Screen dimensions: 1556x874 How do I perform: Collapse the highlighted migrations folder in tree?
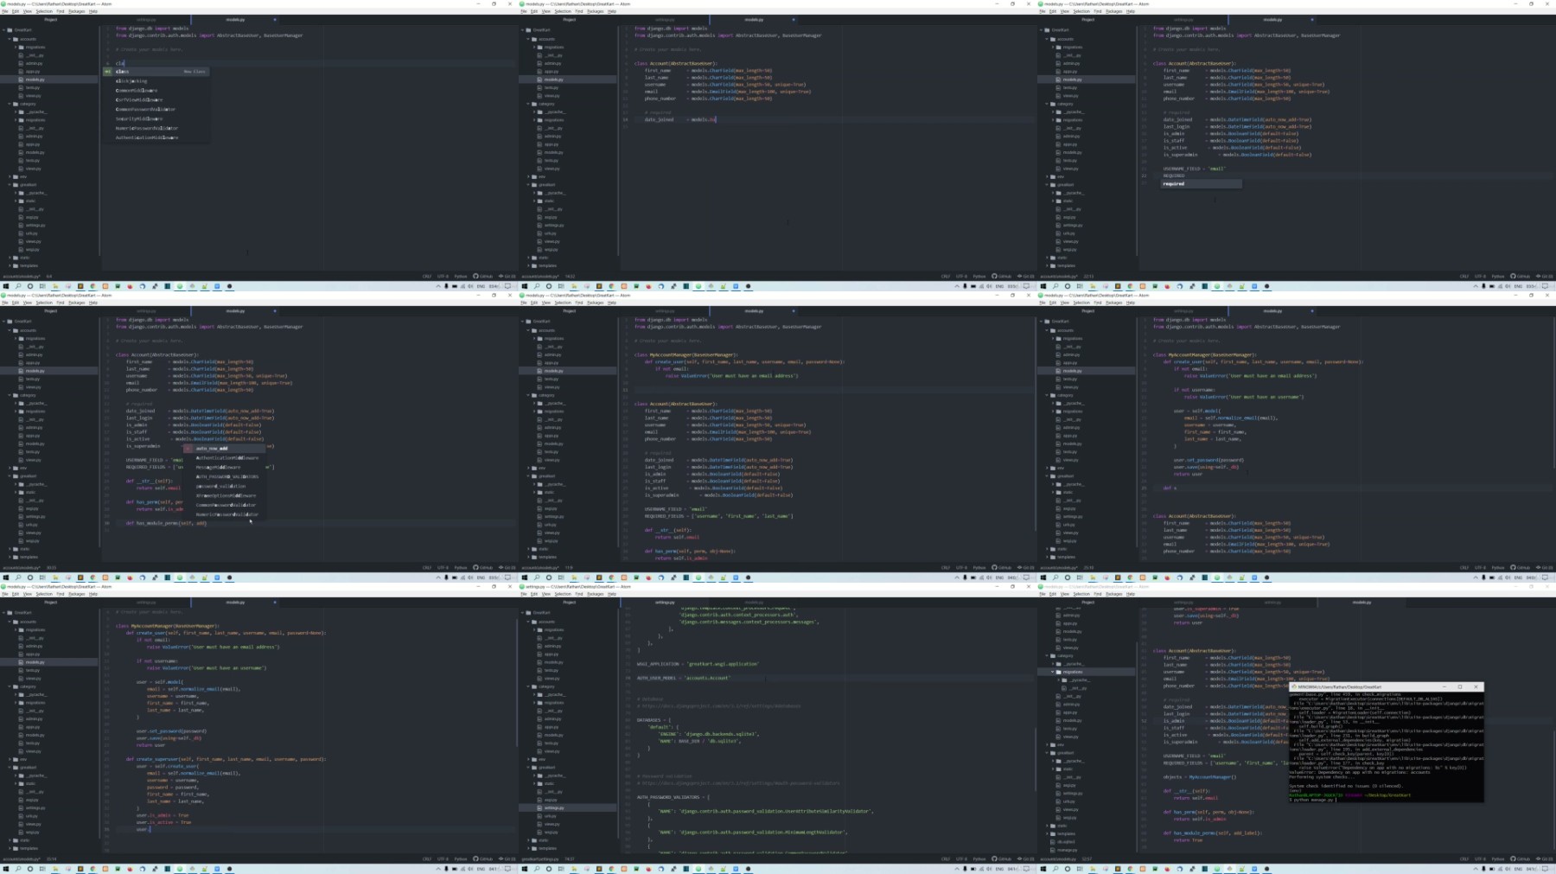click(1087, 672)
